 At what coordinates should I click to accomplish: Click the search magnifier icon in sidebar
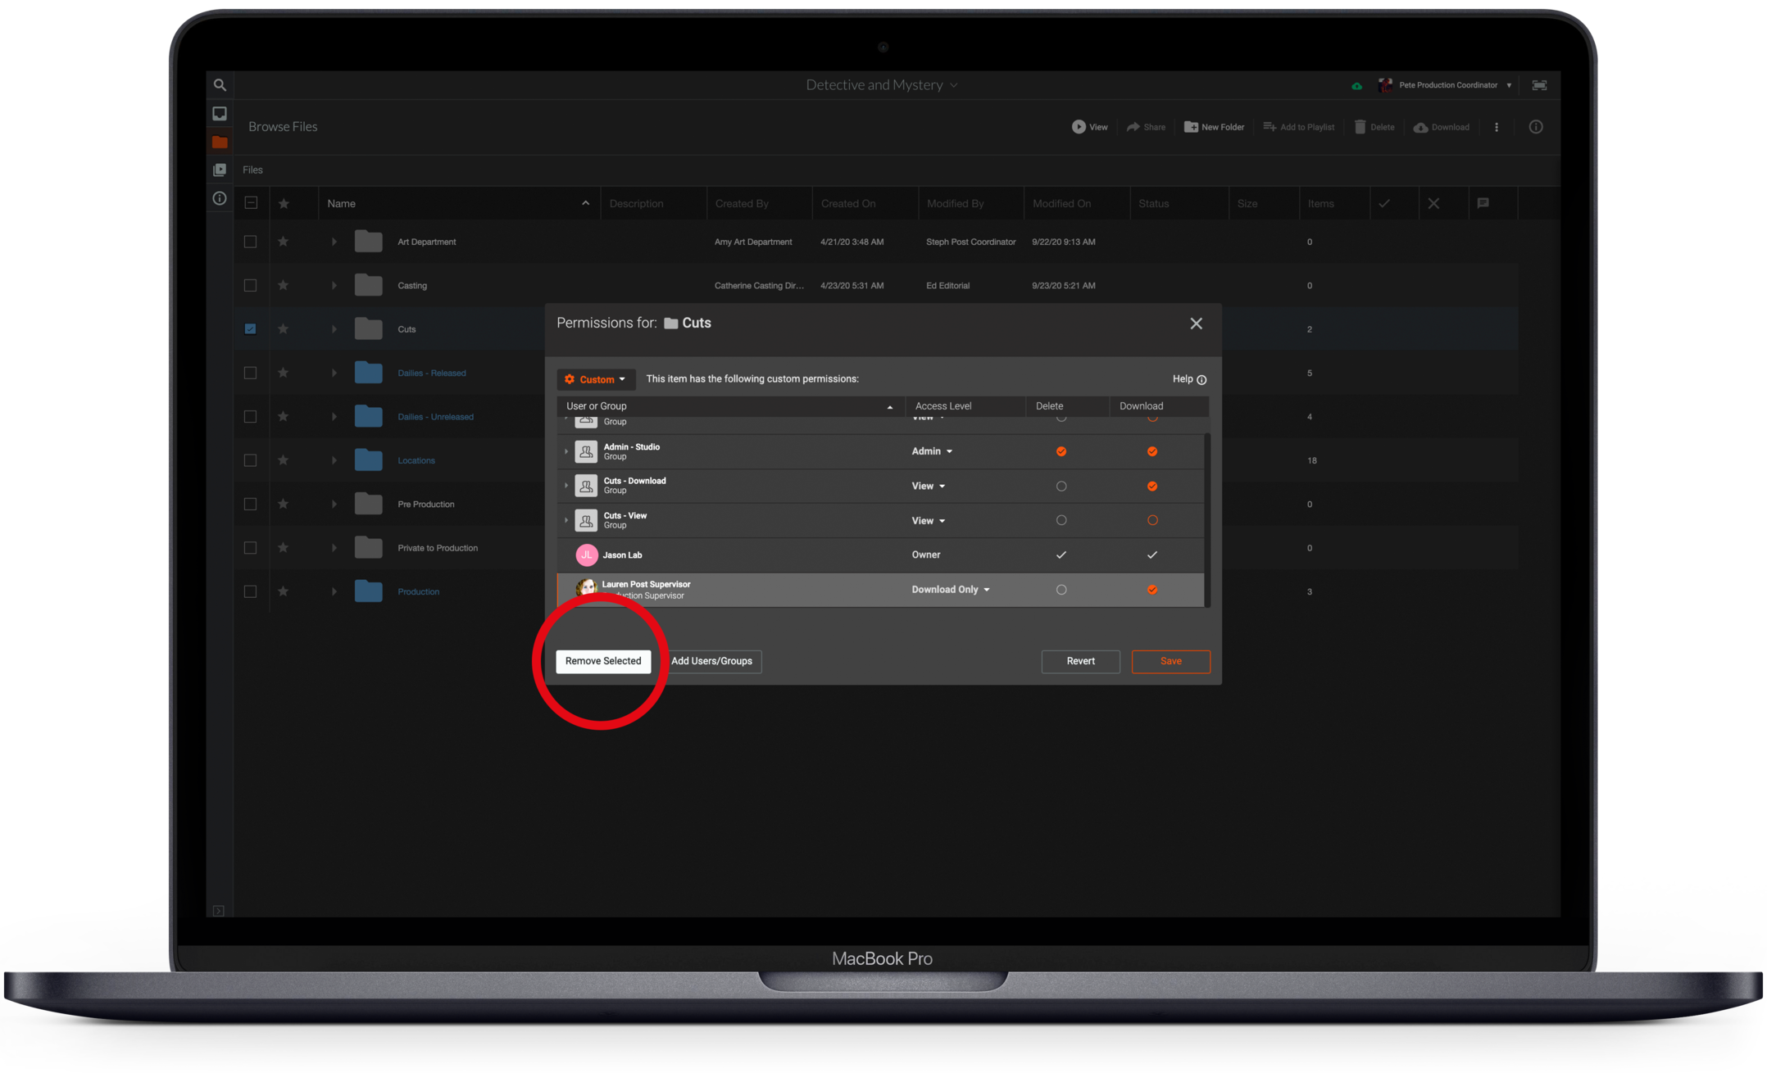[x=220, y=84]
